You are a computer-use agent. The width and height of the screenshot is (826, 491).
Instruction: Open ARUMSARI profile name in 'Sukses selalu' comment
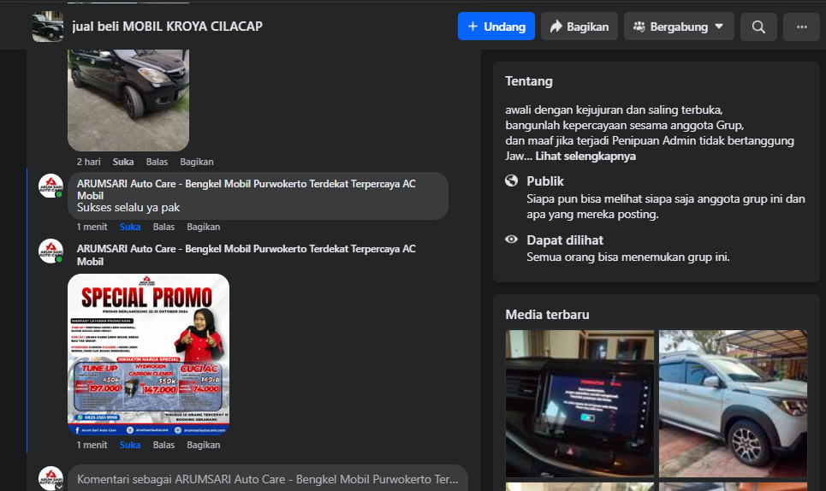point(246,189)
